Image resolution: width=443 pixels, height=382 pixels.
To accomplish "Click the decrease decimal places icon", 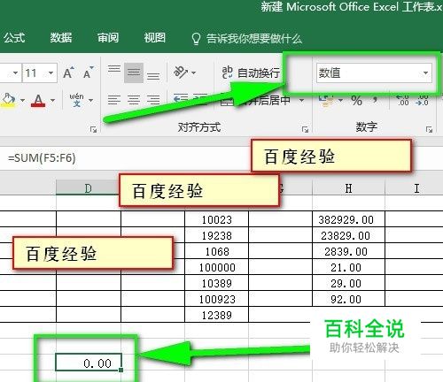I will tap(422, 100).
